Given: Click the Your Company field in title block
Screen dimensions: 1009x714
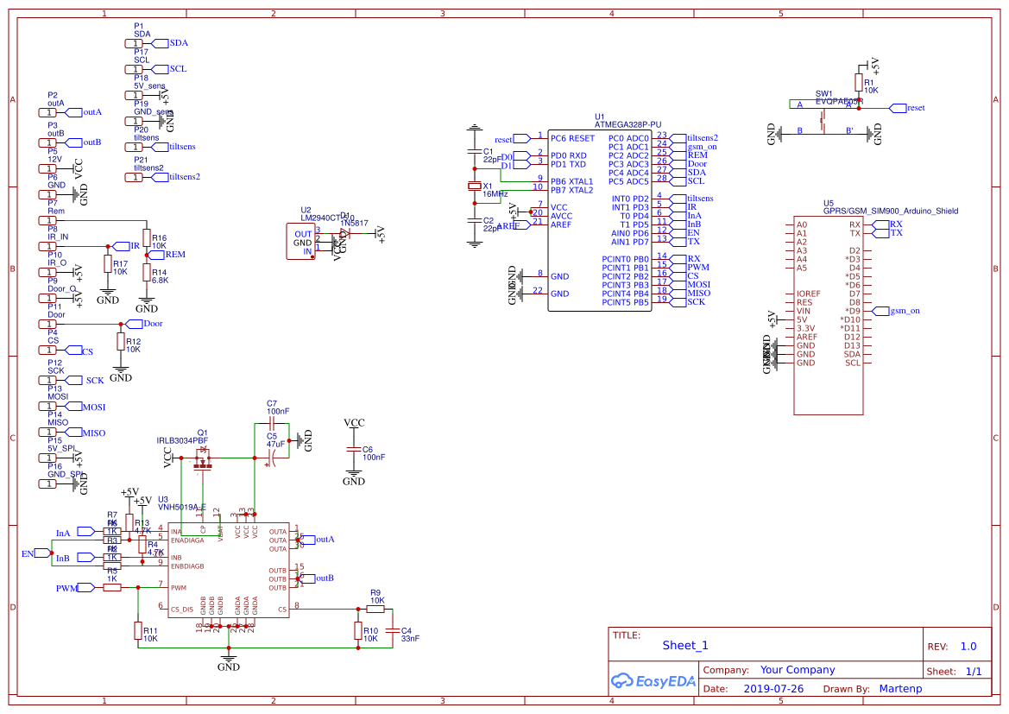Looking at the screenshot, I should (x=797, y=668).
